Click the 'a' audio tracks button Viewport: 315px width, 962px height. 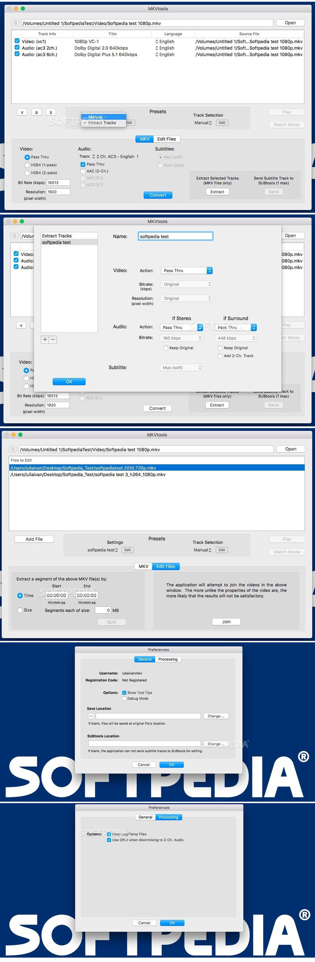(37, 112)
